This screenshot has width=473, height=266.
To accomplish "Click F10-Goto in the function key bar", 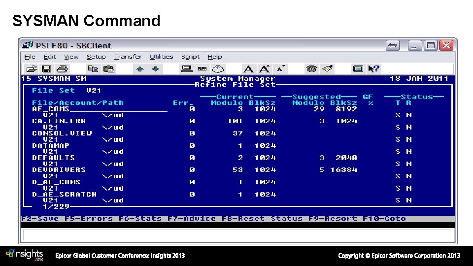I will (x=384, y=218).
